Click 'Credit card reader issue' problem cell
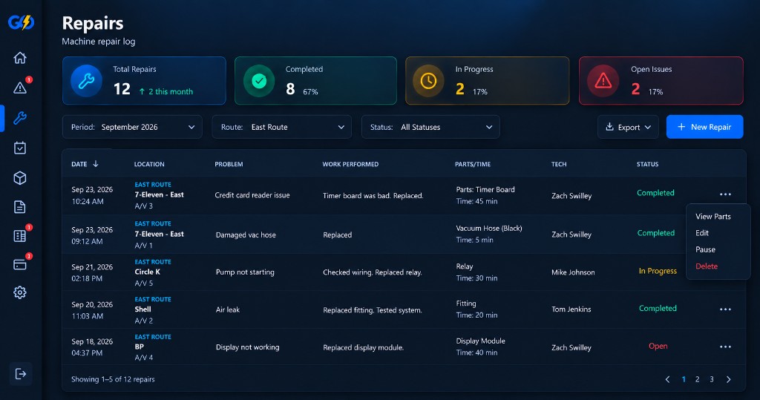This screenshot has width=760, height=400. (252, 195)
